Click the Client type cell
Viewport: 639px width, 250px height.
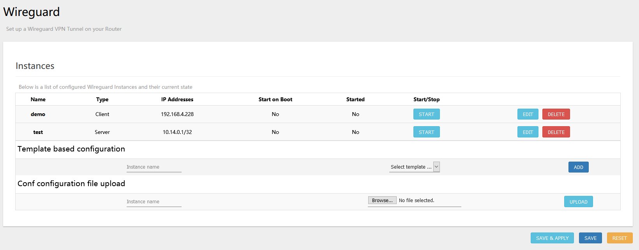point(102,114)
